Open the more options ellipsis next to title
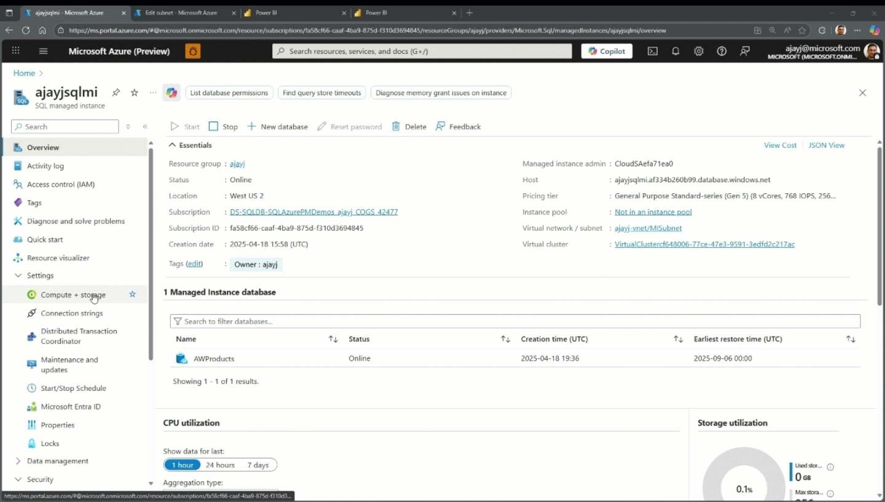This screenshot has width=885, height=502. (x=153, y=93)
